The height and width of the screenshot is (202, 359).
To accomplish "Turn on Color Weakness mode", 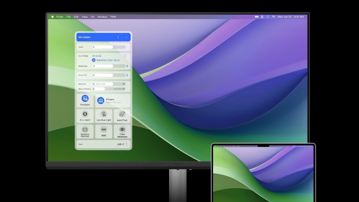I will coord(122,131).
